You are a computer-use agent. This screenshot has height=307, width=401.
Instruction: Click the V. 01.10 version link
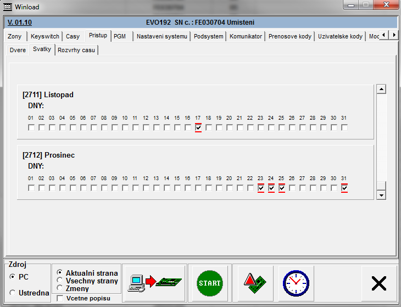point(20,23)
